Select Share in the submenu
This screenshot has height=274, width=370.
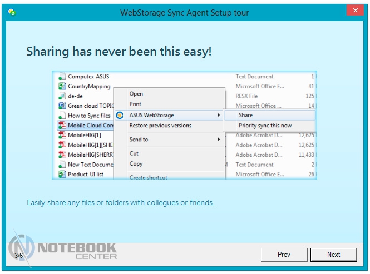(245, 115)
